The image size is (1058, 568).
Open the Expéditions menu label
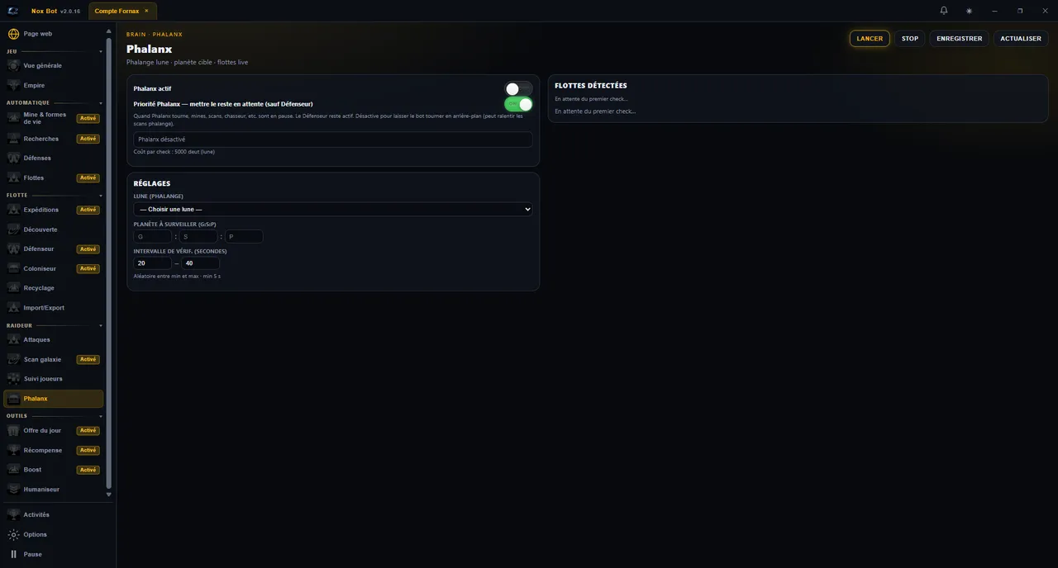tap(41, 210)
